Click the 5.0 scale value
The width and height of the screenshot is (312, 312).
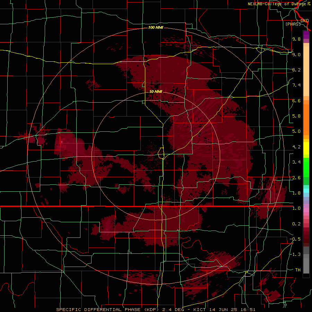tap(296, 131)
